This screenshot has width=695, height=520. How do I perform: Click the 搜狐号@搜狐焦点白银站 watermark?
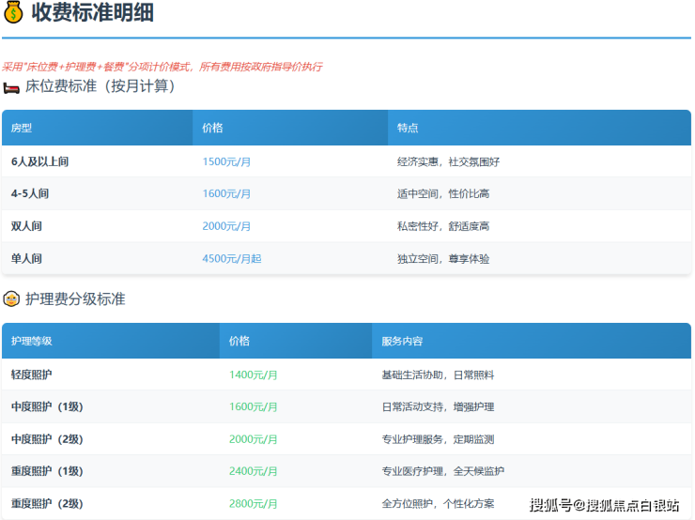pos(604,506)
